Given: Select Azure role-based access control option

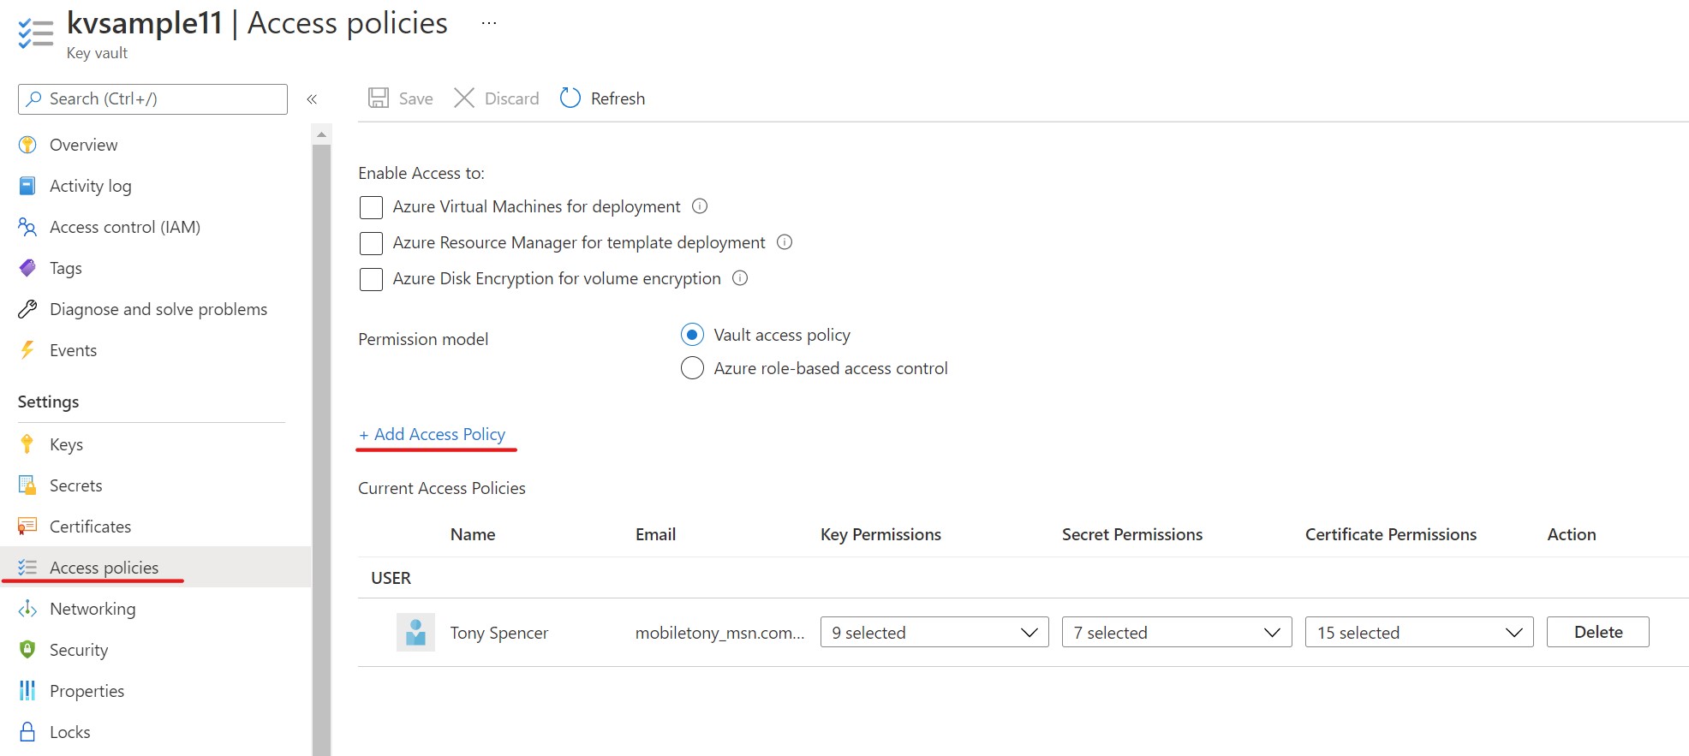Looking at the screenshot, I should tap(692, 368).
